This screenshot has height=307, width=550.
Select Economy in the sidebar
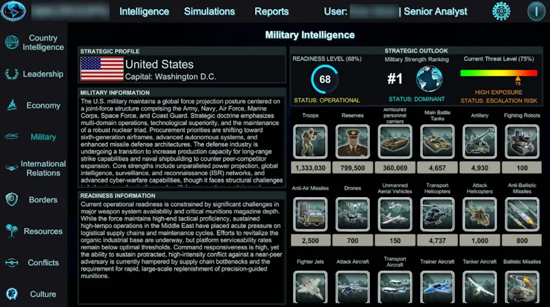[43, 106]
